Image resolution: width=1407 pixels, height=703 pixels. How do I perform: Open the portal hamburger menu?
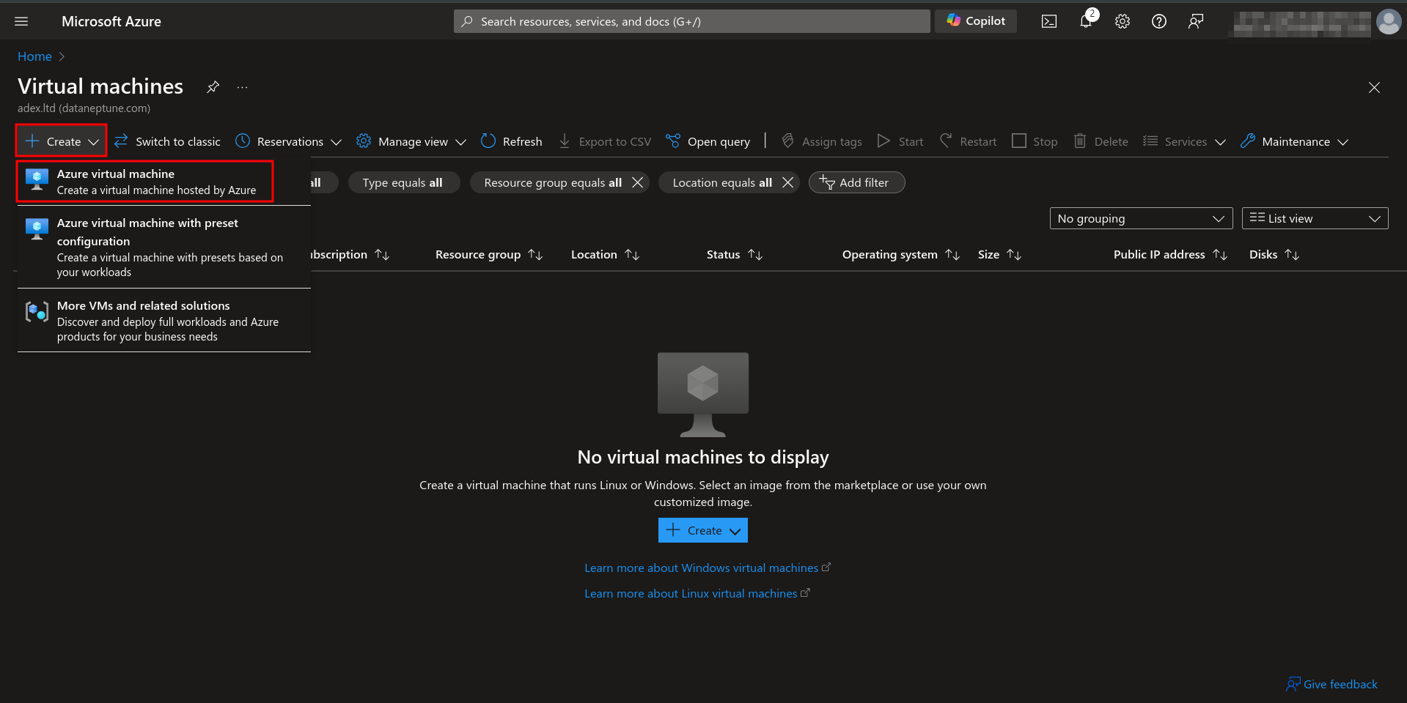click(x=21, y=21)
